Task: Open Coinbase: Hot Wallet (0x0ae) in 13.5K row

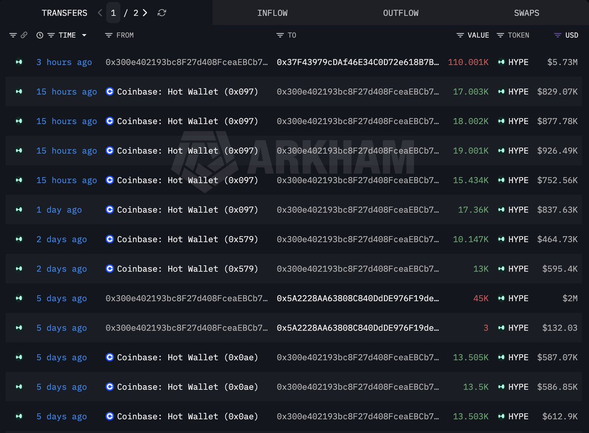Action: [187, 387]
